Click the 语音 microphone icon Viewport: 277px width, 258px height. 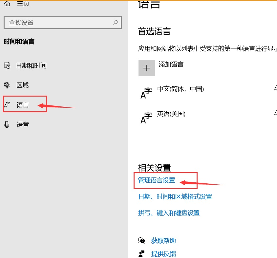click(x=7, y=124)
